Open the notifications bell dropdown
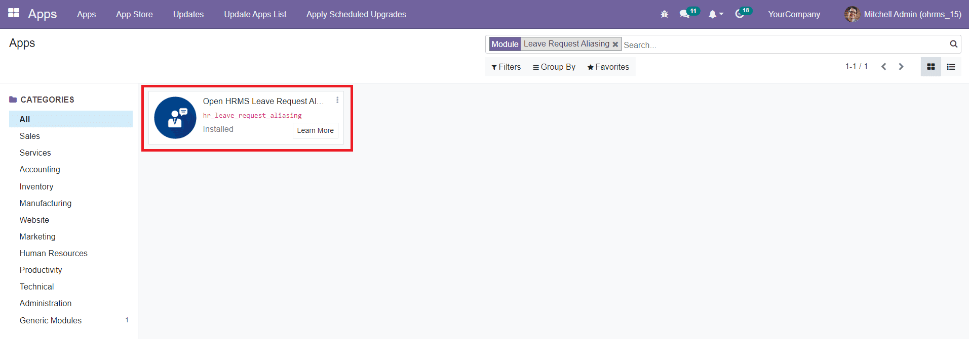The image size is (969, 339). [x=715, y=14]
